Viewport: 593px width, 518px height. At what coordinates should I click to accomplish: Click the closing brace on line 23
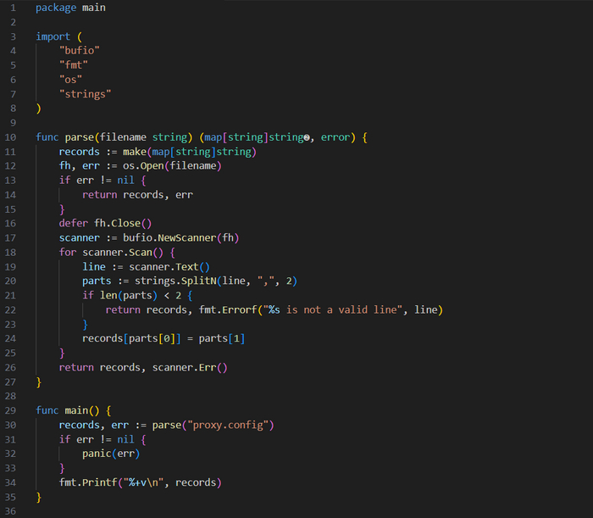[85, 325]
